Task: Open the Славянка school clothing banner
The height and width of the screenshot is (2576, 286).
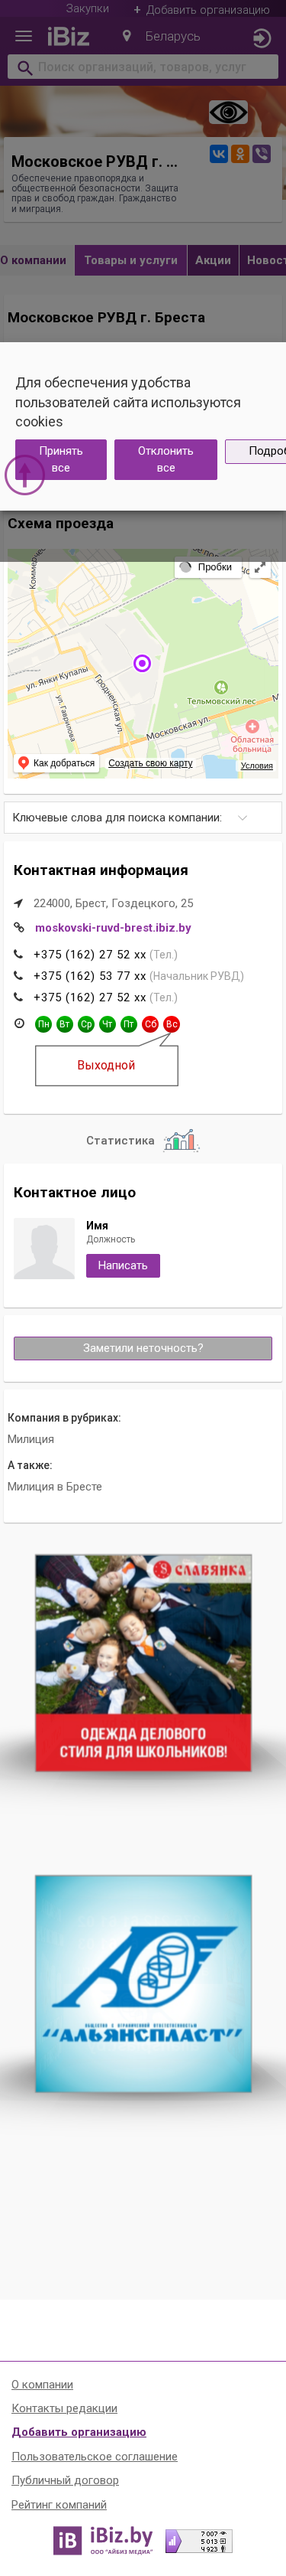Action: click(x=143, y=1663)
